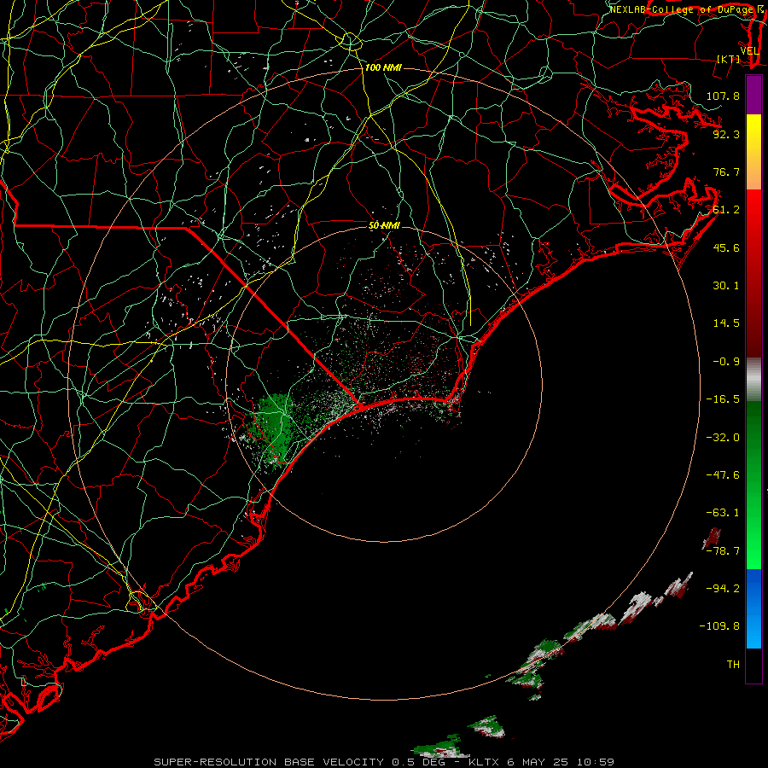
Task: Click the blue segment of velocity color bar
Action: [x=753, y=608]
